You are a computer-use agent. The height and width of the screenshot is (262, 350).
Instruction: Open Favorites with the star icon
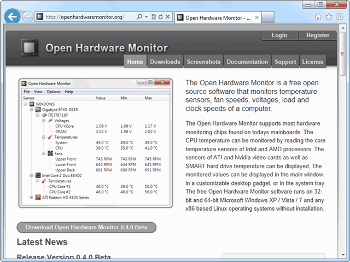329,16
